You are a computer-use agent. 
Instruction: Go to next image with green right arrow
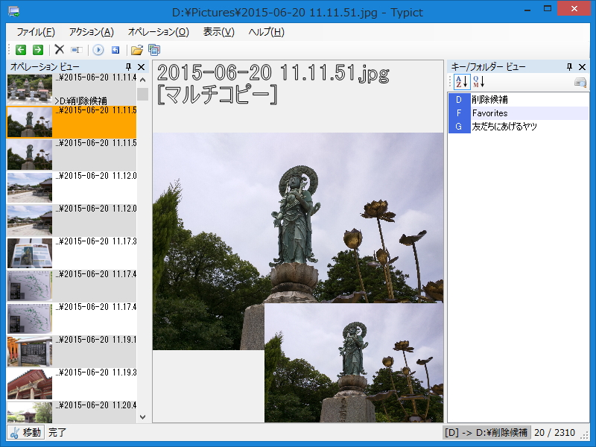[38, 50]
